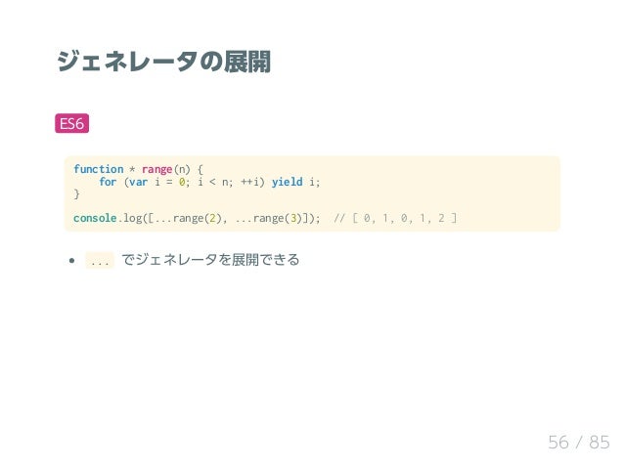Click the console identifier
The width and height of the screenshot is (624, 467).
click(95, 218)
